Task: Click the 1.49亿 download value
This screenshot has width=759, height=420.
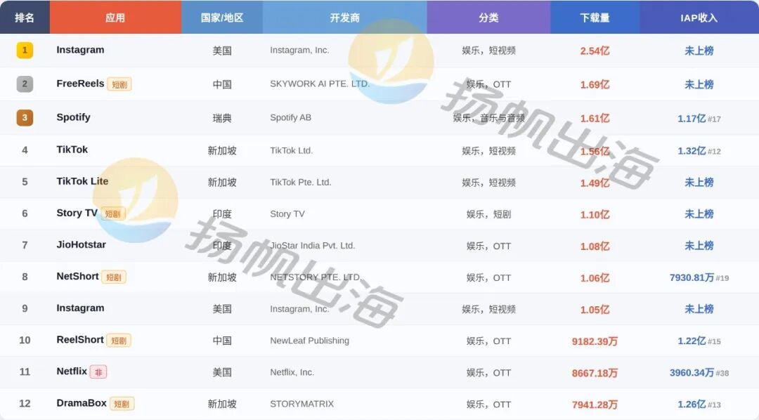Action: click(x=595, y=183)
